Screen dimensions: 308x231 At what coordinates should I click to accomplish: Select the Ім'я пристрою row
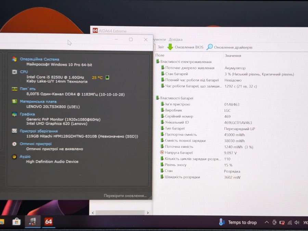(x=200, y=104)
